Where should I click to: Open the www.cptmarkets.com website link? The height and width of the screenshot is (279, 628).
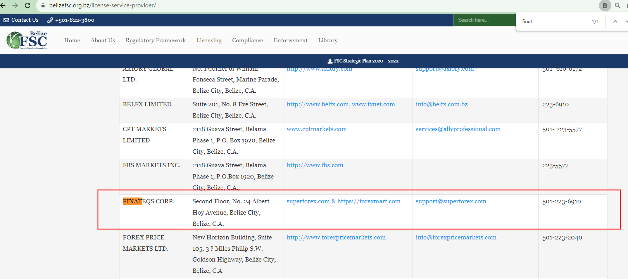point(317,129)
